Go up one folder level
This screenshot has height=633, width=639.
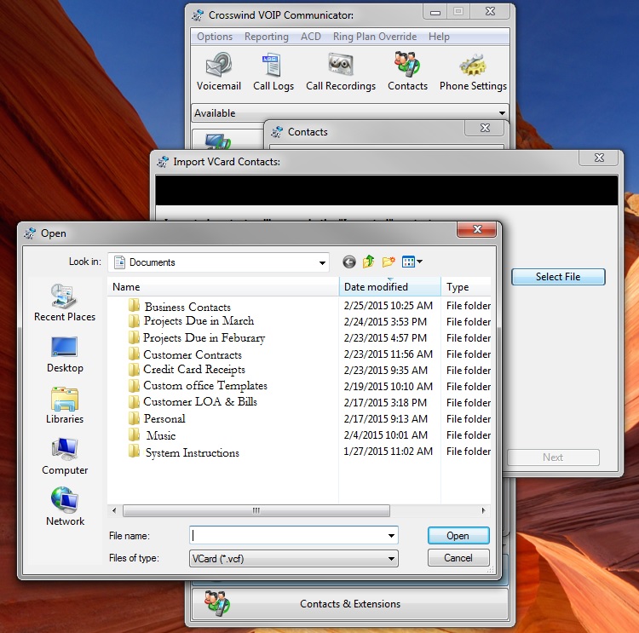point(369,262)
